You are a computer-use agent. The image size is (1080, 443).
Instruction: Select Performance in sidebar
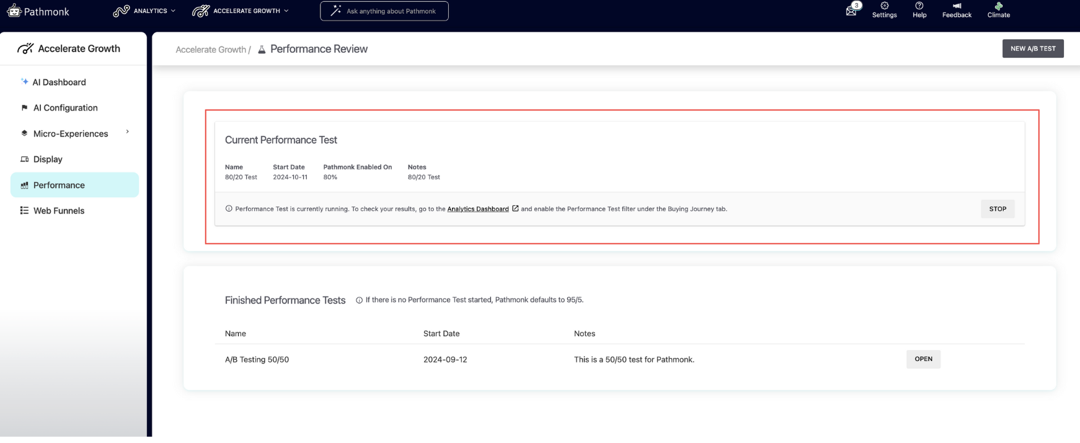pyautogui.click(x=74, y=185)
